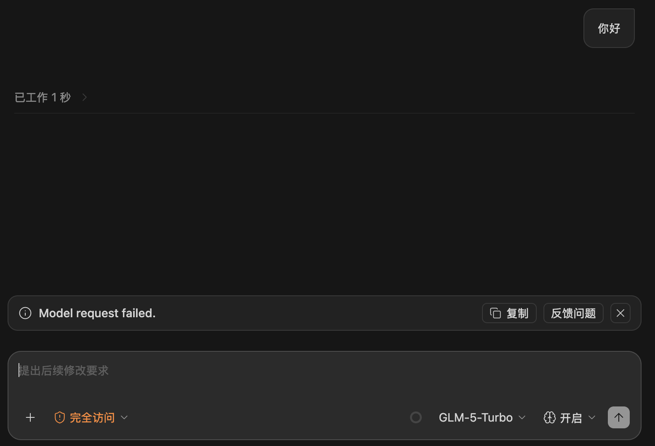Open the 完全访问 permissions dropdown

[91, 417]
